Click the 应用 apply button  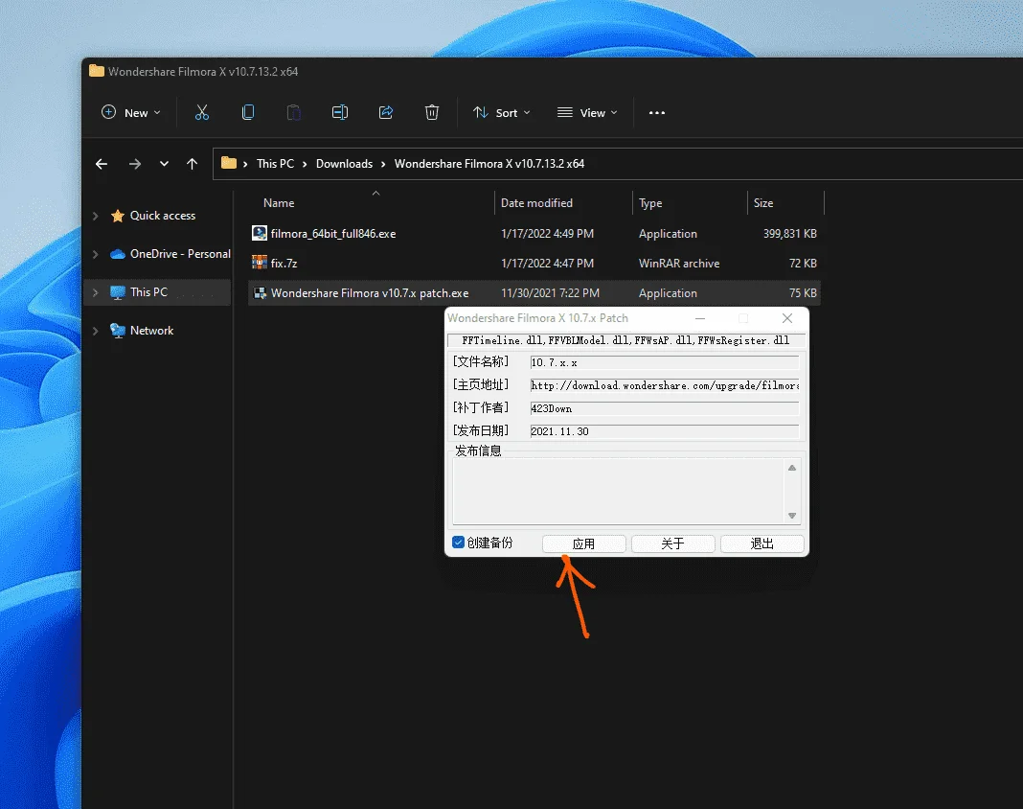point(584,543)
